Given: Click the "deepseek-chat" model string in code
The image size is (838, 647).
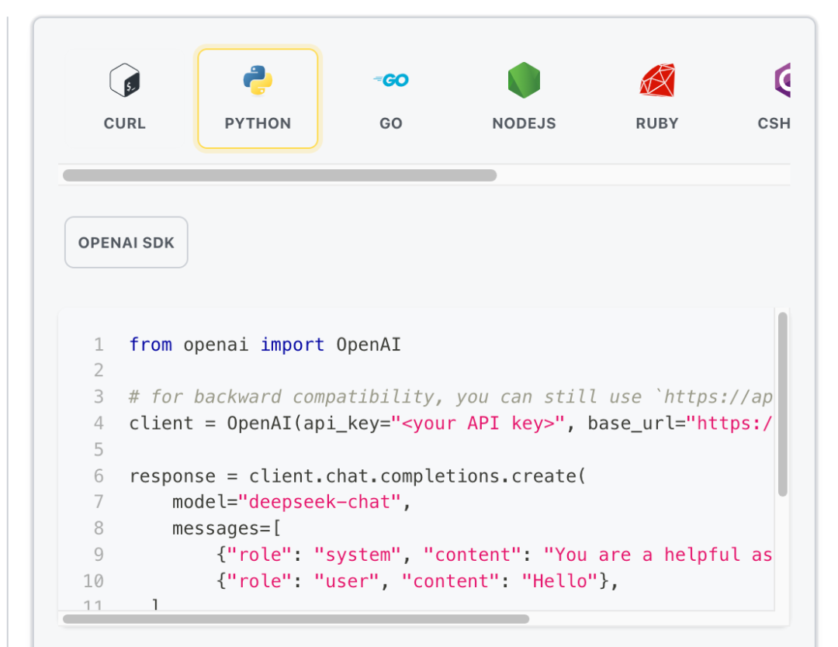Looking at the screenshot, I should tap(320, 502).
